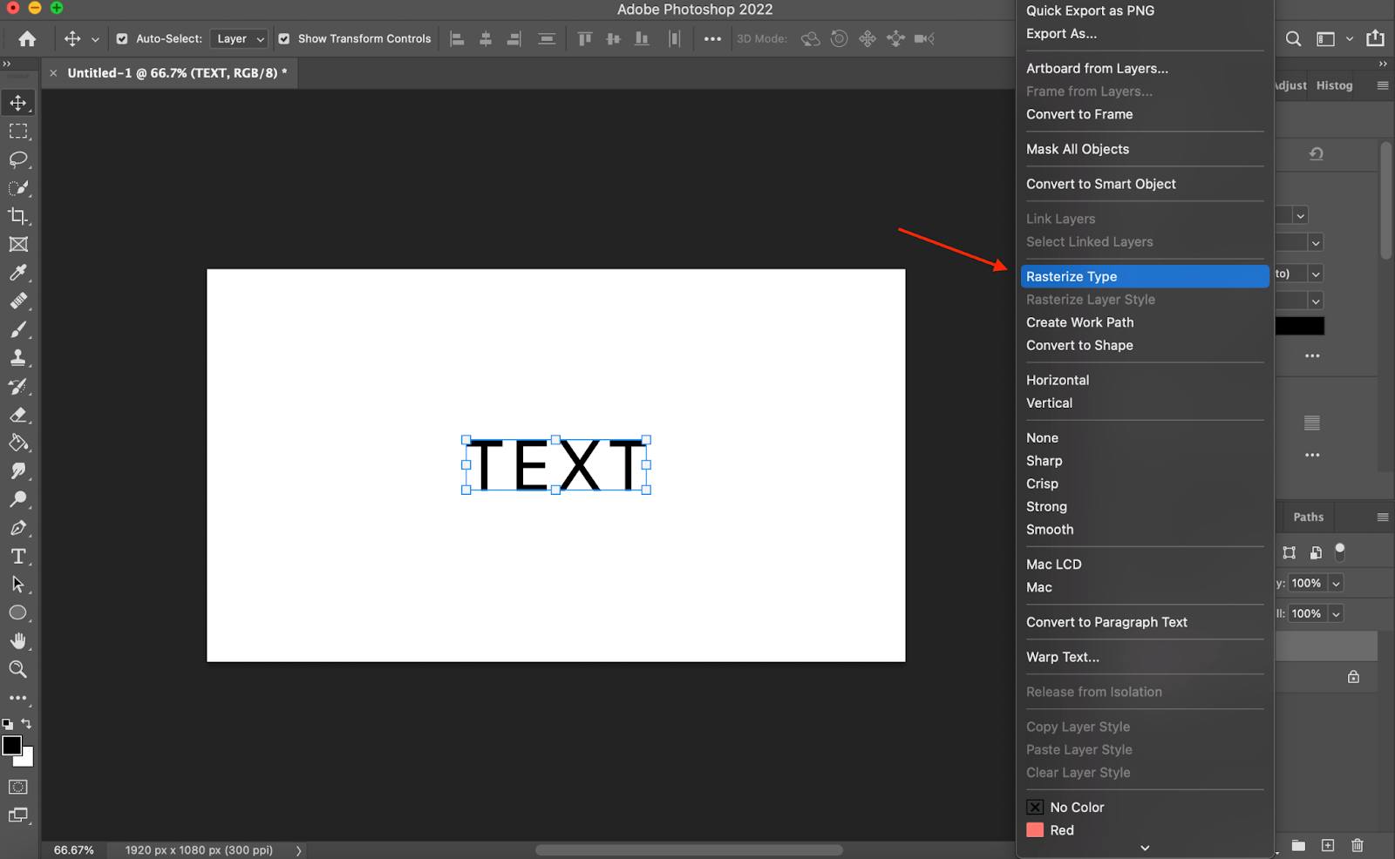Pick the Eyedropper tool
The image size is (1395, 859).
18,273
